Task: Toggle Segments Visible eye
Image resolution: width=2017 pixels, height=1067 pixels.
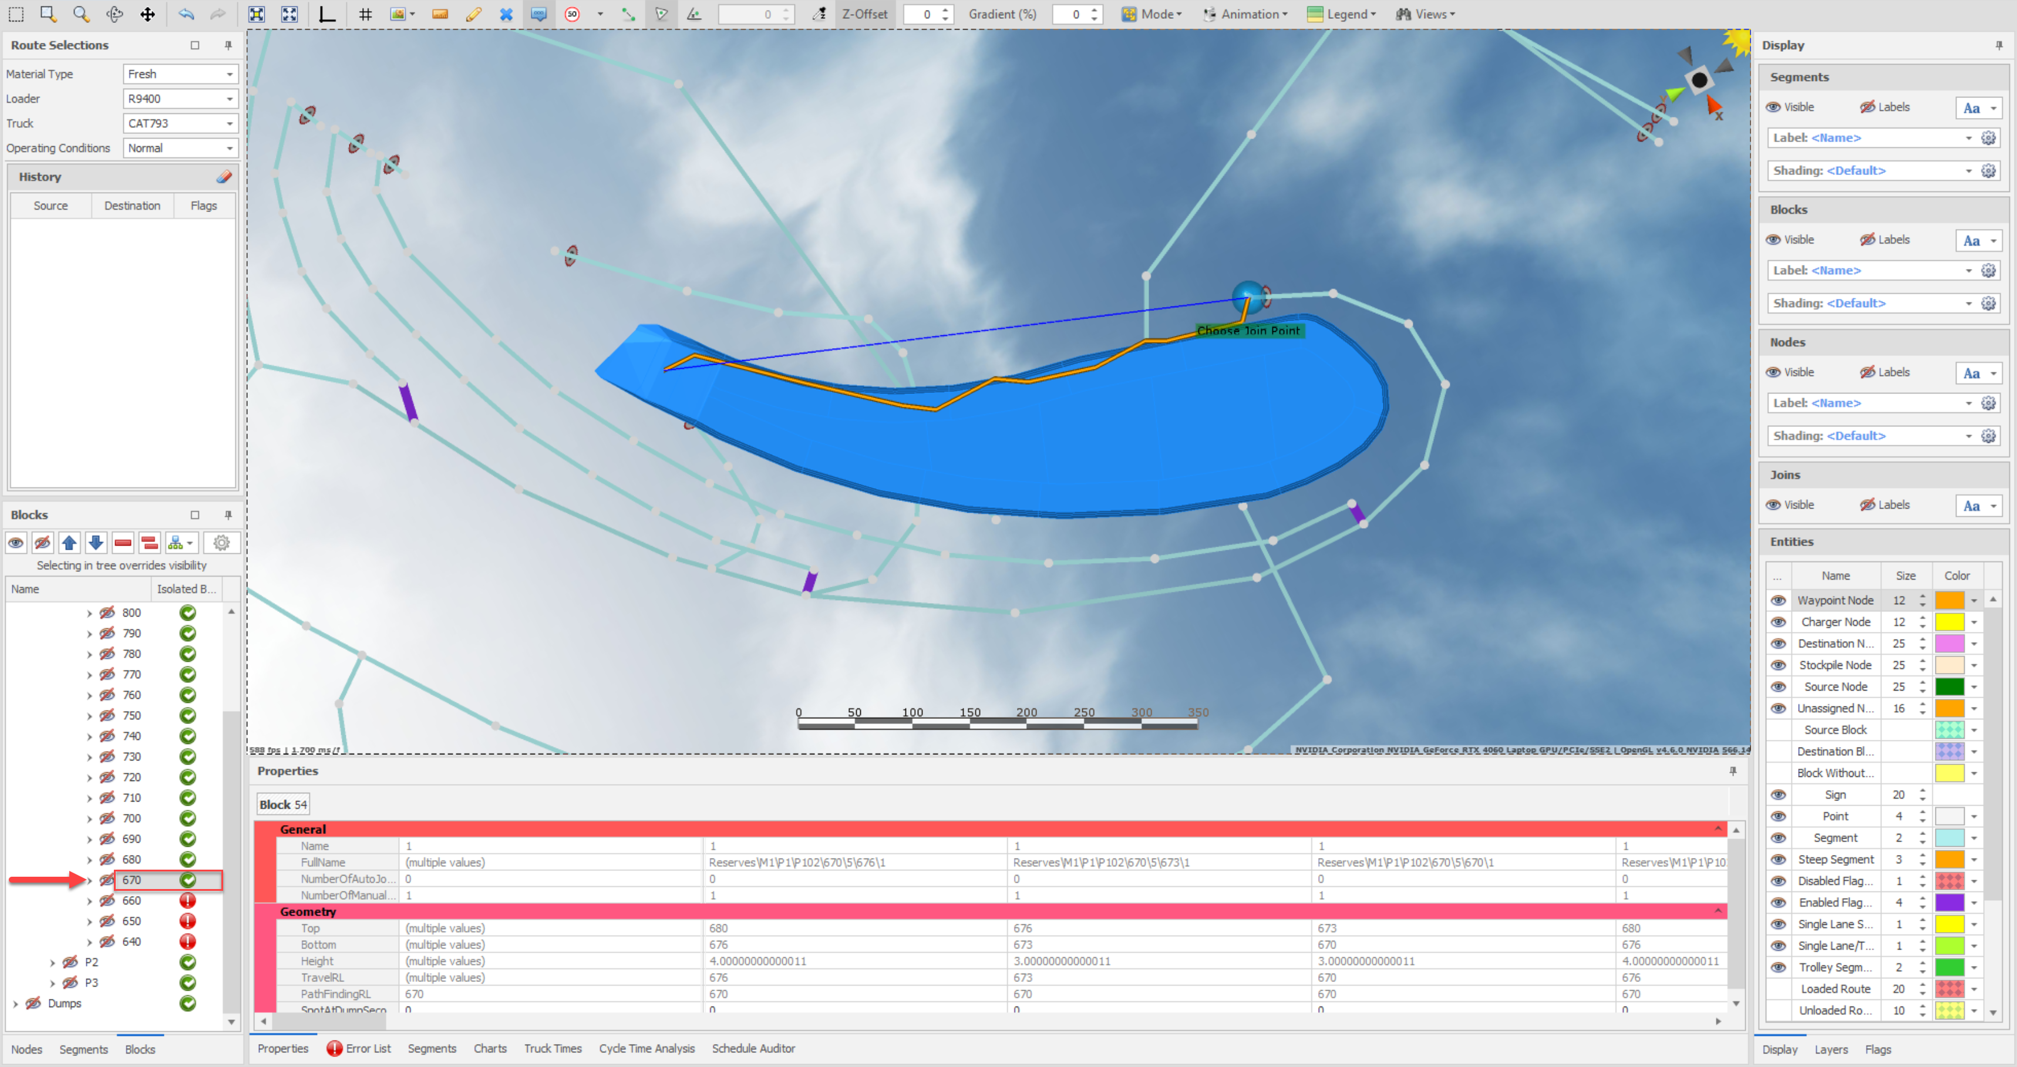Action: coord(1773,107)
